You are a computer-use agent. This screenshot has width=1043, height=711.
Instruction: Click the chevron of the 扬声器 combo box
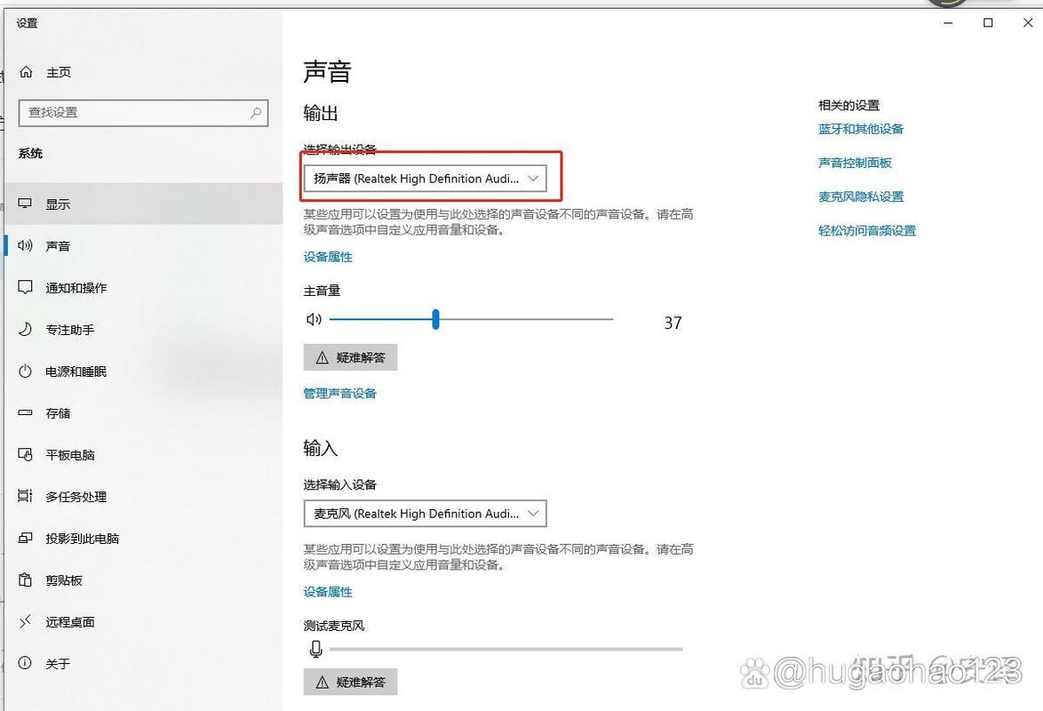point(533,179)
